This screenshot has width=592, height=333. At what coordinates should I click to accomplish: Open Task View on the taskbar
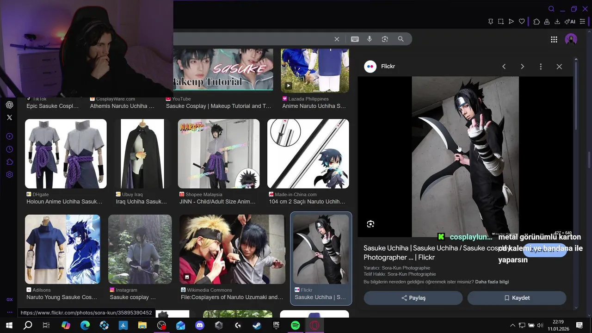tap(46, 326)
